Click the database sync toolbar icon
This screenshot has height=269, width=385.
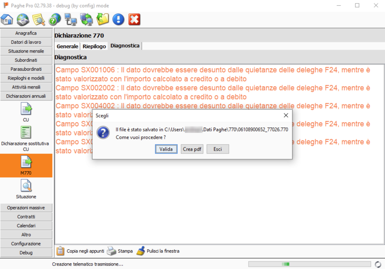coord(87,20)
